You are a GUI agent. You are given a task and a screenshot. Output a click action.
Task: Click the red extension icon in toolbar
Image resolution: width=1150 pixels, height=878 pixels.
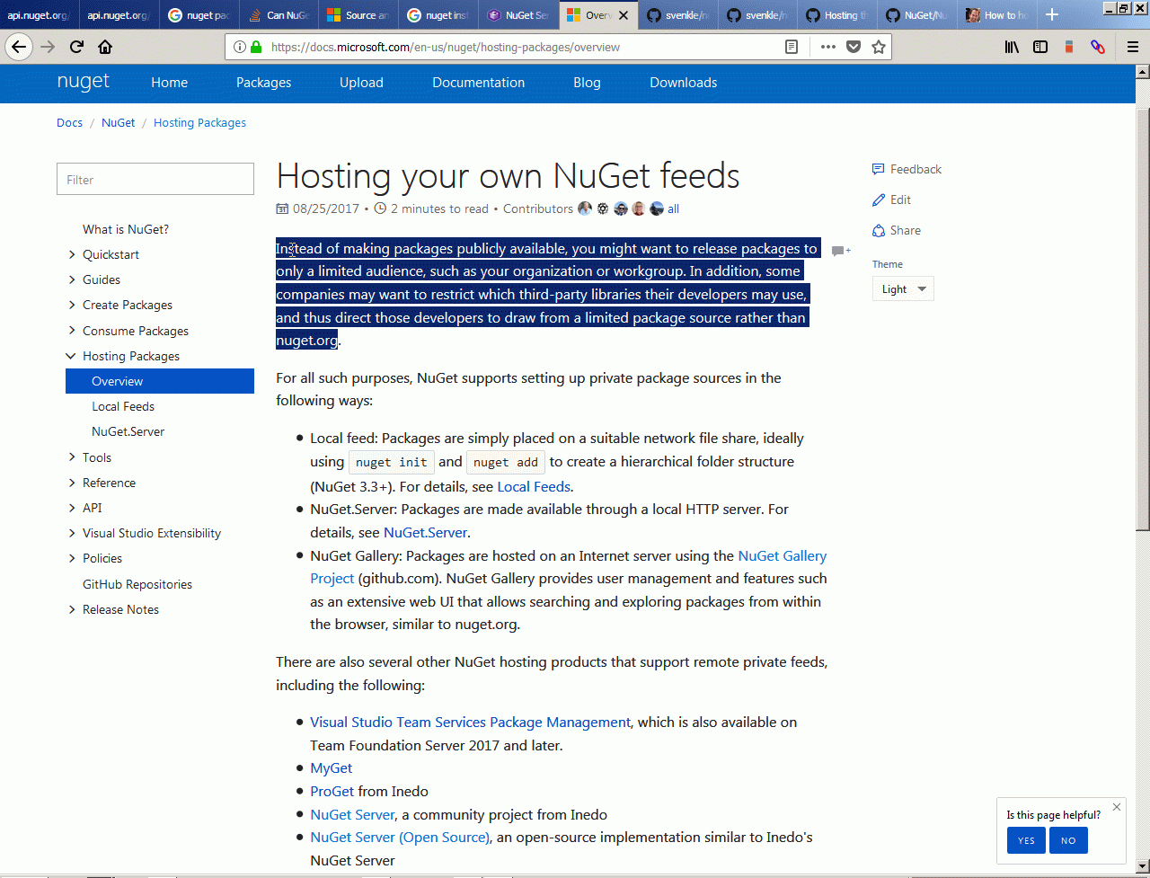[x=1069, y=47]
